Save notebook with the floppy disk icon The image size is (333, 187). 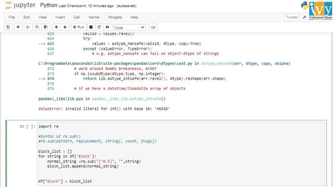tap(8, 27)
